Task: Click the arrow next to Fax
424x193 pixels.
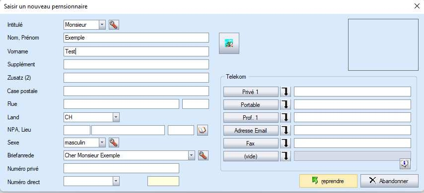Action: (285, 144)
